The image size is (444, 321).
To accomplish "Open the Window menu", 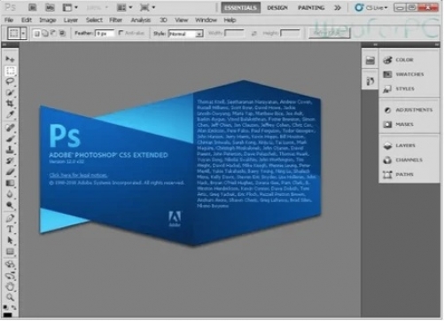I will pyautogui.click(x=206, y=20).
